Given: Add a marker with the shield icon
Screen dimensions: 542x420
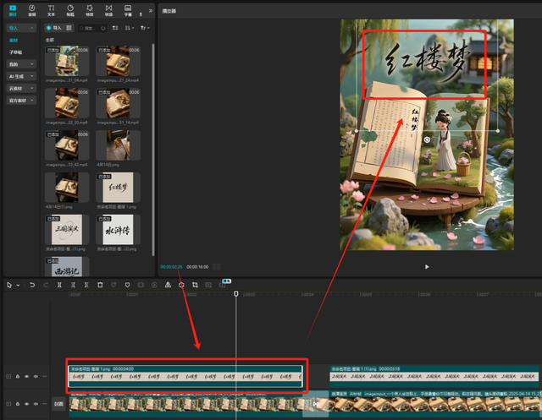Looking at the screenshot, I should [127, 285].
